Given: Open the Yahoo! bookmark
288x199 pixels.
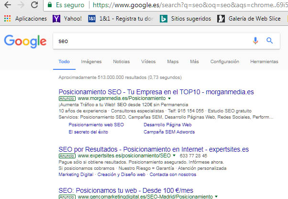Looking at the screenshot, I should [68, 19].
